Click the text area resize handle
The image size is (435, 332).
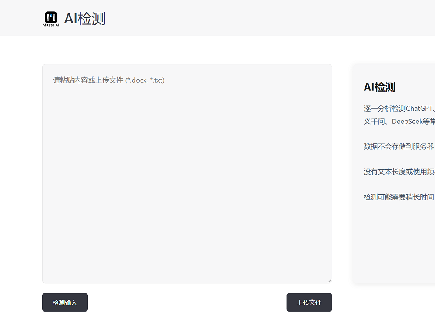[329, 281]
